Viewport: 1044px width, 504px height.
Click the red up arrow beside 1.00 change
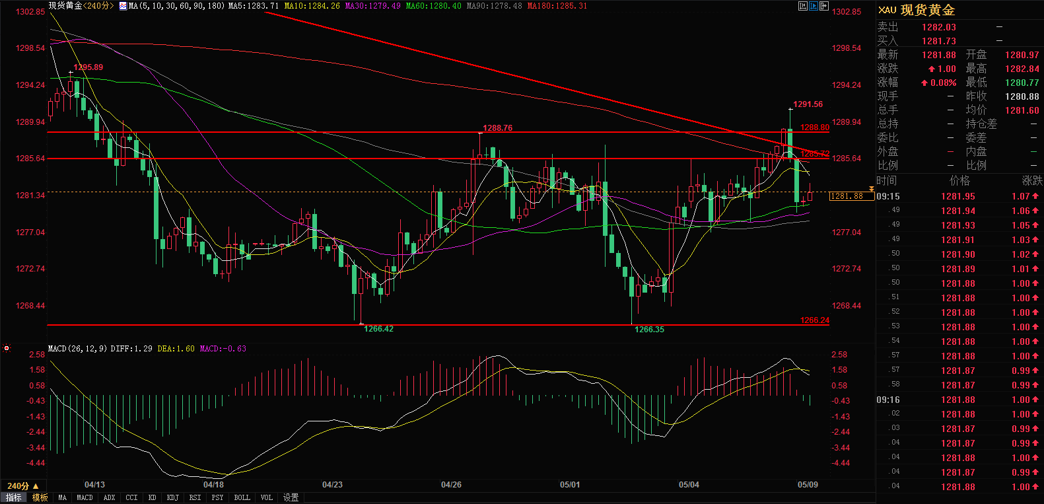pyautogui.click(x=931, y=69)
